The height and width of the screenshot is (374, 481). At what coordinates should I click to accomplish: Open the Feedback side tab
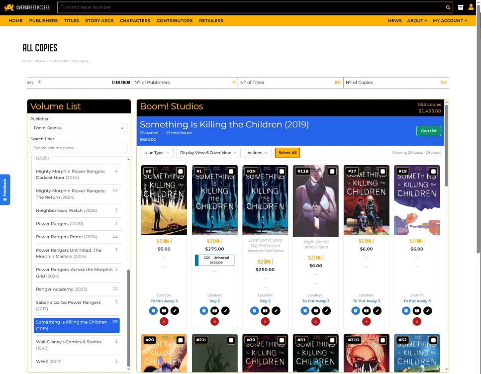(5, 189)
